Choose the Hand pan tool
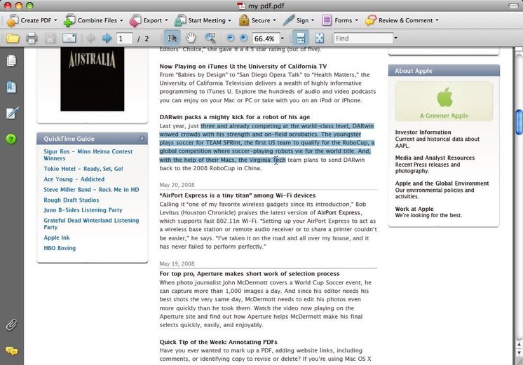The image size is (523, 365). pos(191,38)
